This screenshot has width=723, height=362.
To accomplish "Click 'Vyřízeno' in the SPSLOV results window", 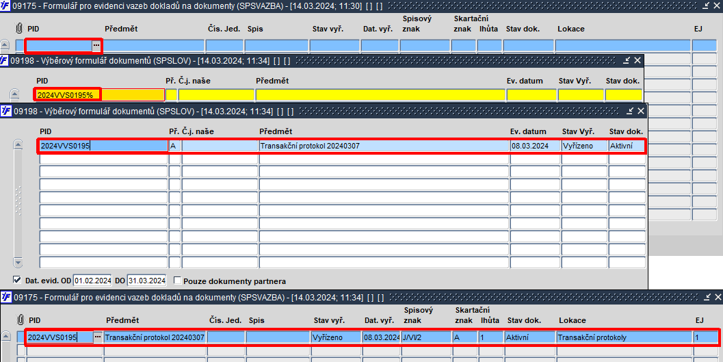I will point(584,146).
